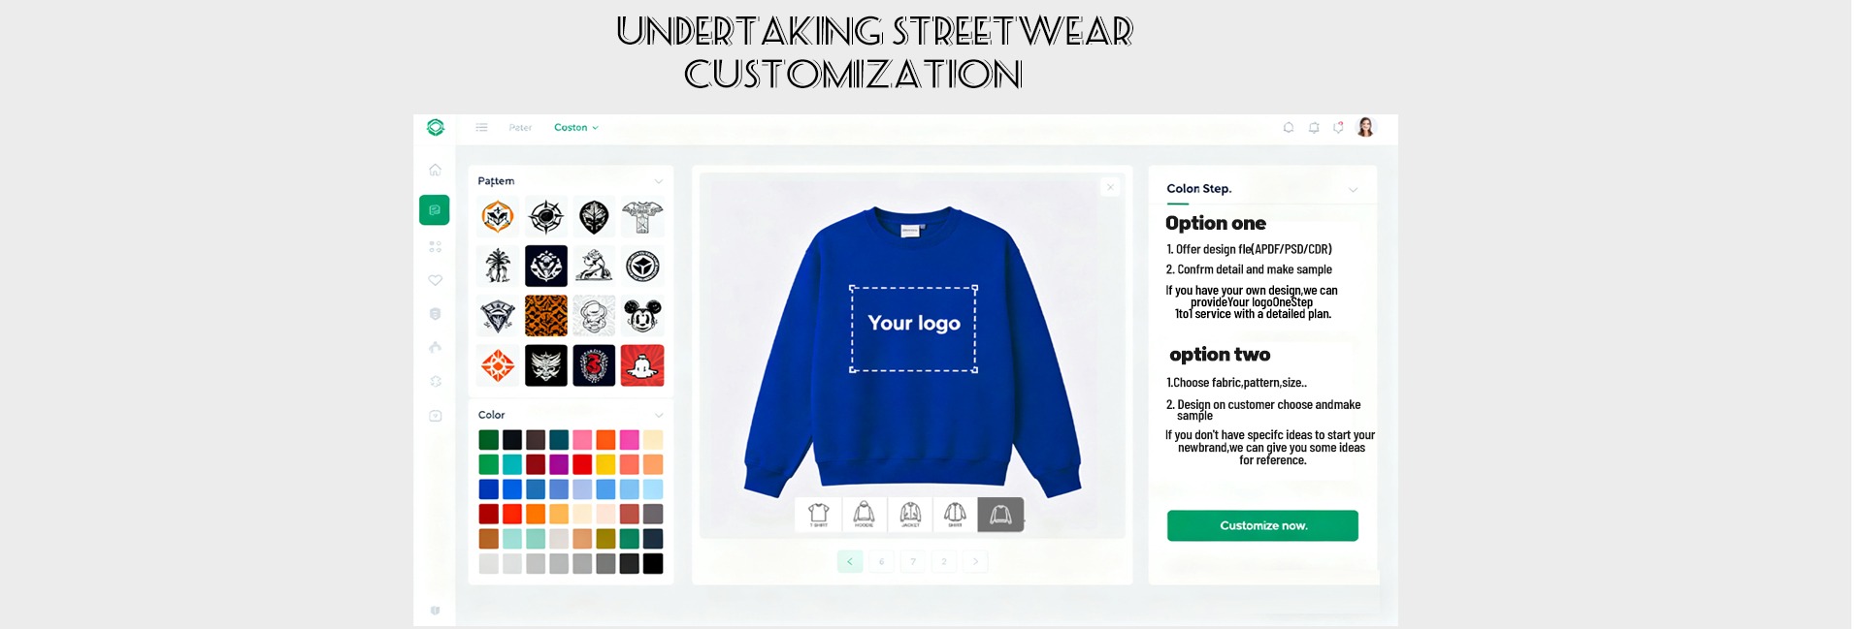Select the jacket garment icon
This screenshot has height=629, width=1863.
[910, 514]
